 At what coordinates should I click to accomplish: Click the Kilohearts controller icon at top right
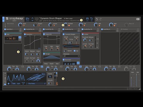pyautogui.click(x=138, y=19)
